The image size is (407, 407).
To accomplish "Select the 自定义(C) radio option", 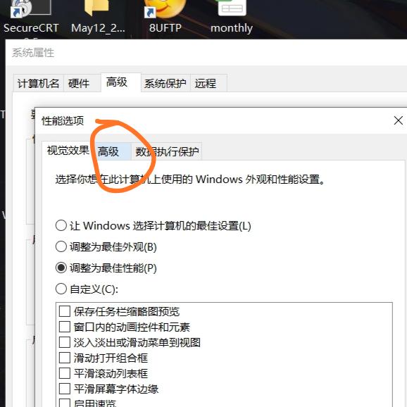I will point(61,289).
